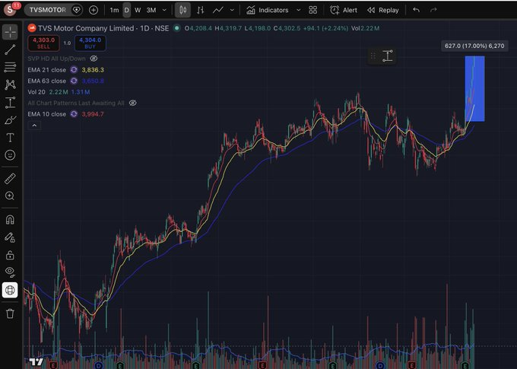The width and height of the screenshot is (517, 369).
Task: Open the Indicators dialog
Action: tap(268, 10)
